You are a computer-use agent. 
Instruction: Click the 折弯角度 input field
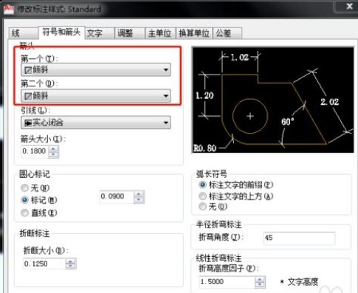[299, 238]
